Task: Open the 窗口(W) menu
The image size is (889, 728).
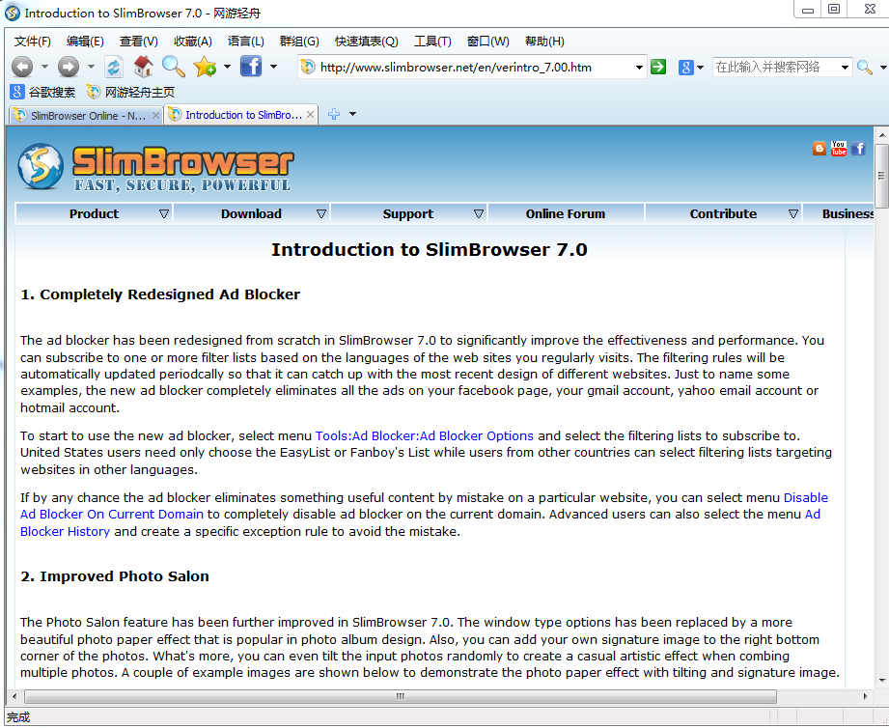Action: 487,42
